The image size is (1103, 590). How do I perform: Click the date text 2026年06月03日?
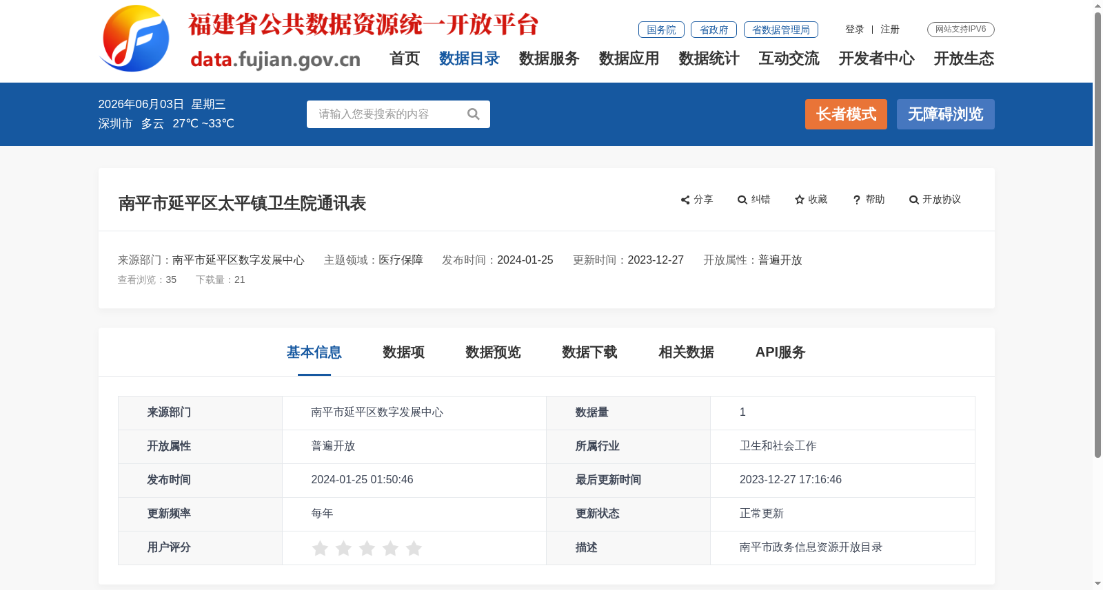141,105
